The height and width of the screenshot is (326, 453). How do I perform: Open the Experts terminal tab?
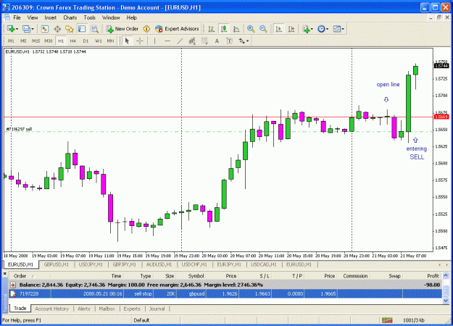[x=132, y=309]
